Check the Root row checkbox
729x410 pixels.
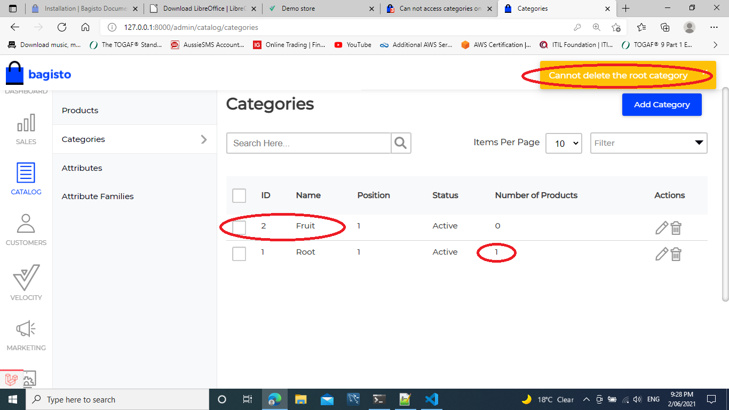tap(239, 254)
